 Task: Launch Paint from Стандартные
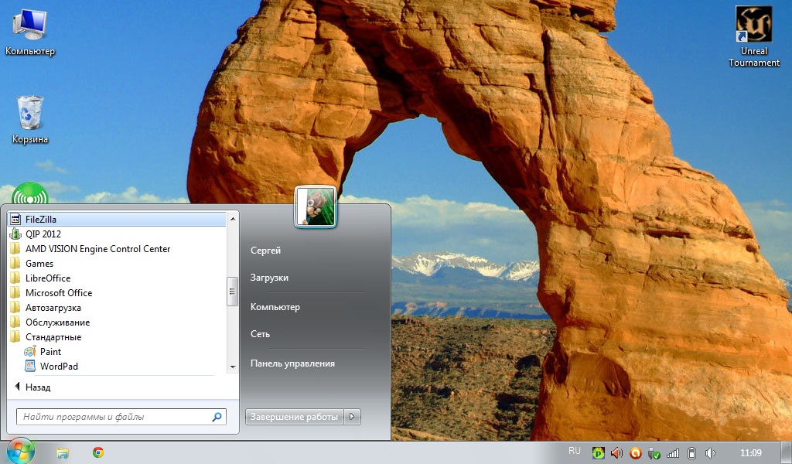coord(117,351)
